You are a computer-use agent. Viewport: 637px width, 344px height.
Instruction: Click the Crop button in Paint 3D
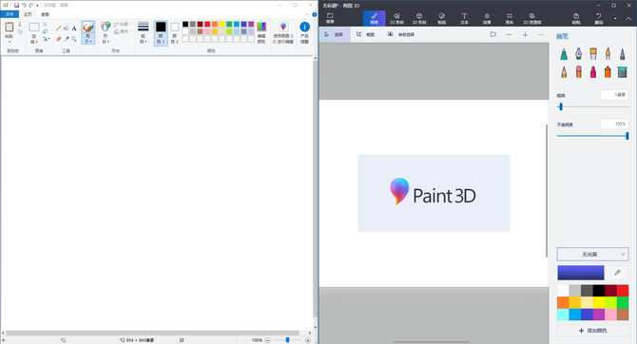click(x=365, y=34)
